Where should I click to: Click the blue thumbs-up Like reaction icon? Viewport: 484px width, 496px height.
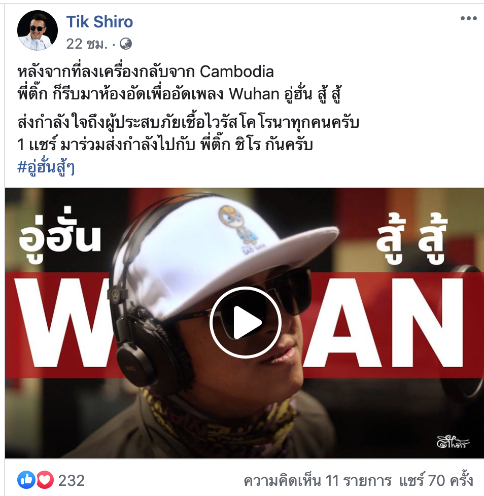(26, 480)
